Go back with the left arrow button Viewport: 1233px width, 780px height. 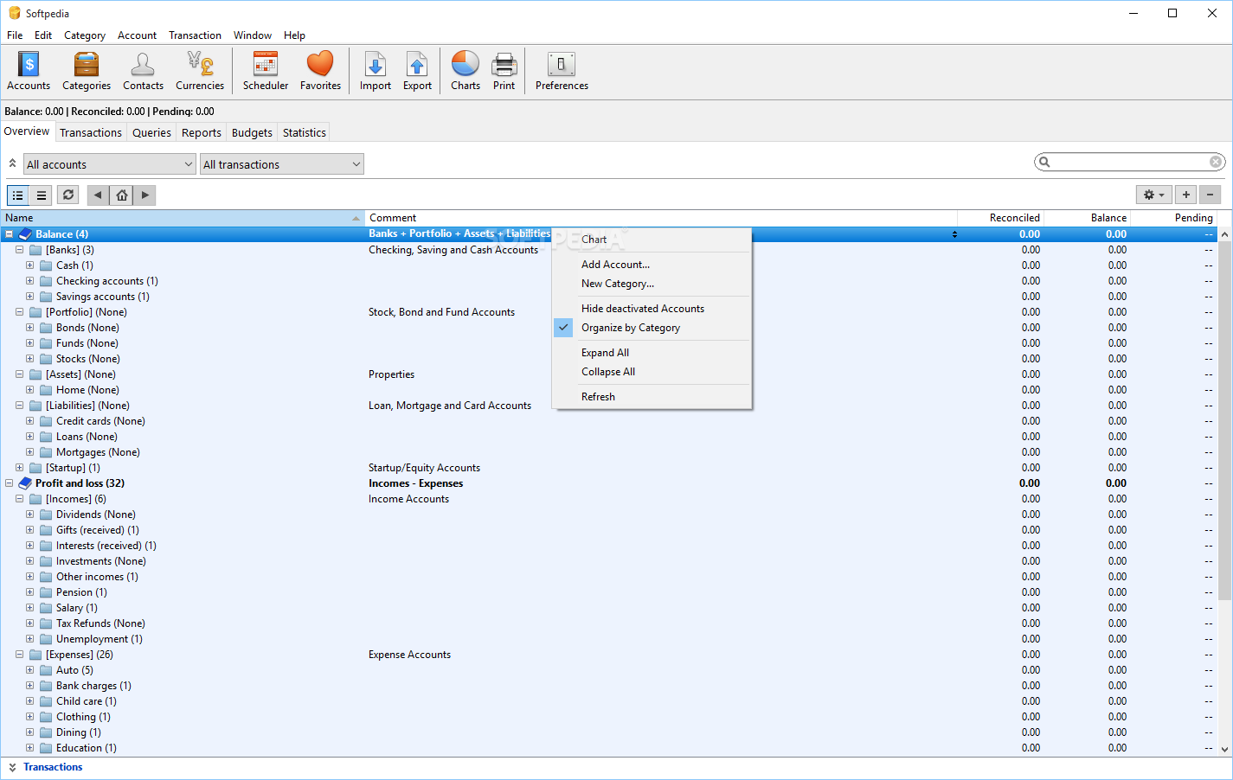(99, 195)
